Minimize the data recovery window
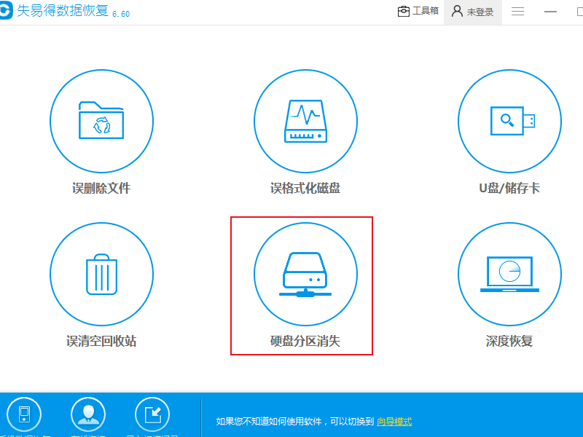The width and height of the screenshot is (583, 437). [550, 12]
